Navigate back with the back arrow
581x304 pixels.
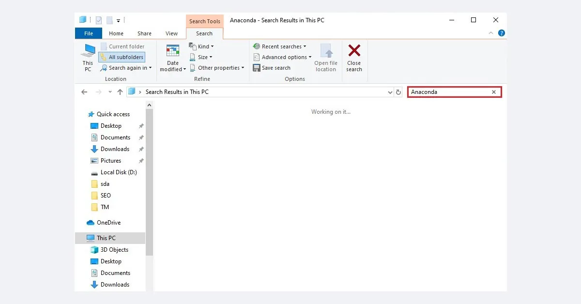pos(84,91)
